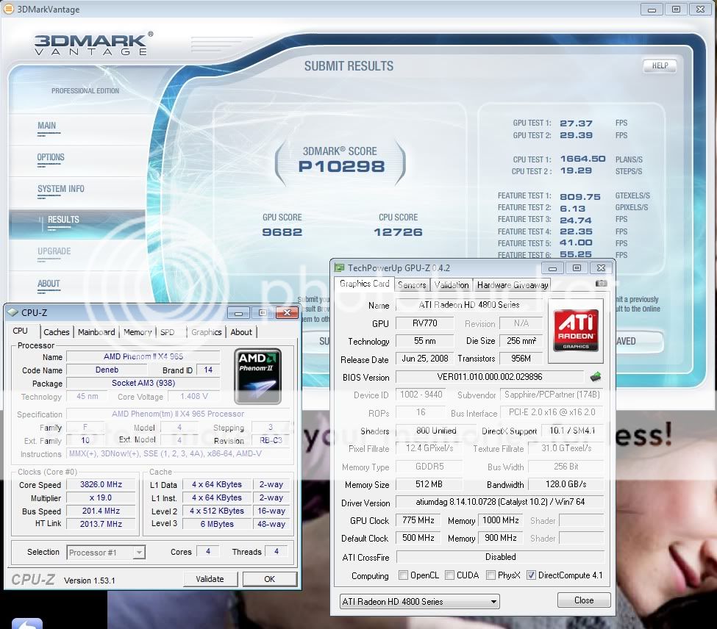Expand the Processor #1 selection dropdown
Image resolution: width=717 pixels, height=629 pixels.
pos(106,553)
